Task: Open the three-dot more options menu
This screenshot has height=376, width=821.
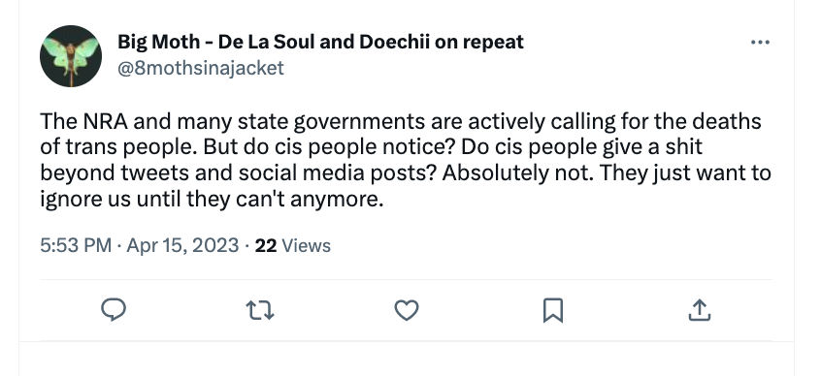Action: [x=760, y=42]
